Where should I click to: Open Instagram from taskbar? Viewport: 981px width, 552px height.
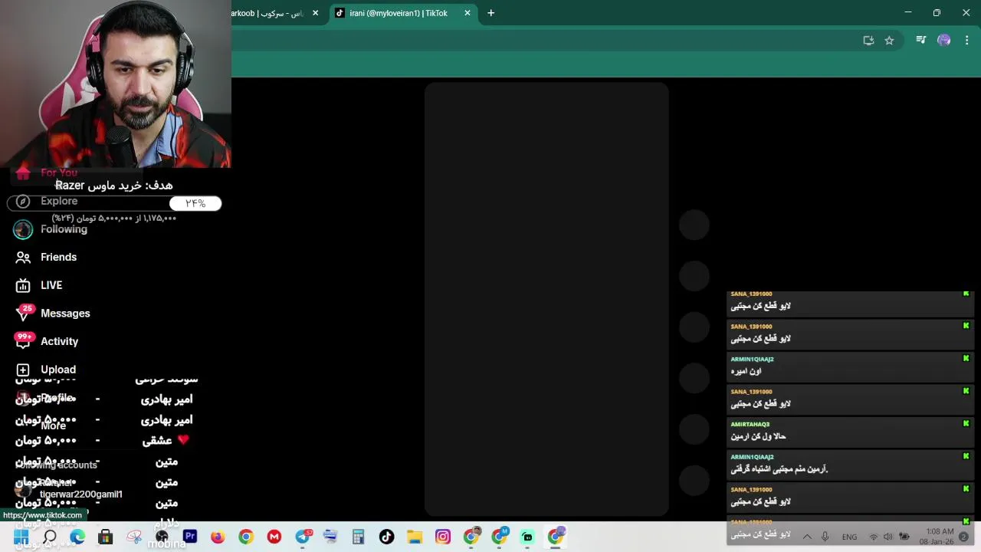coord(443,537)
